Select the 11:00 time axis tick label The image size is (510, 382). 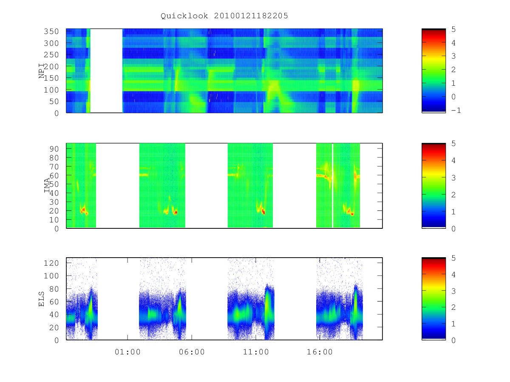tap(256, 352)
